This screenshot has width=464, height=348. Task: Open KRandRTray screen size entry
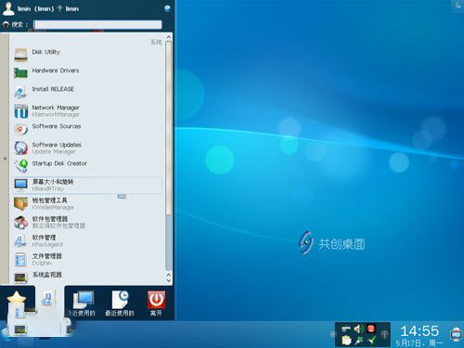click(x=86, y=185)
